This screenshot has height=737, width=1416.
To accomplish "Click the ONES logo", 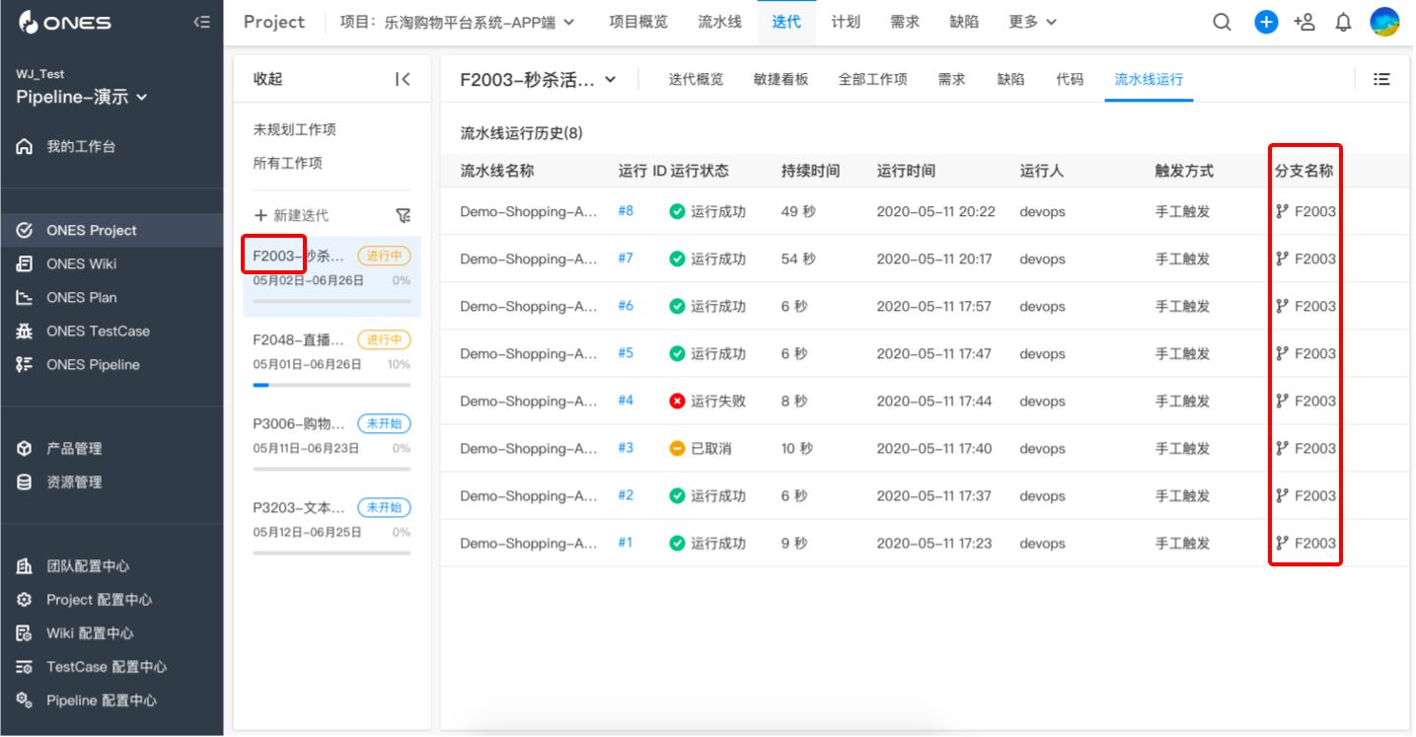I will 65,22.
